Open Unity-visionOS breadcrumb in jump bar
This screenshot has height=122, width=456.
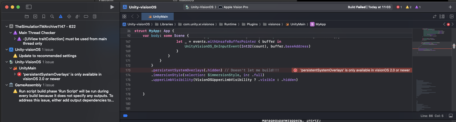[136, 24]
